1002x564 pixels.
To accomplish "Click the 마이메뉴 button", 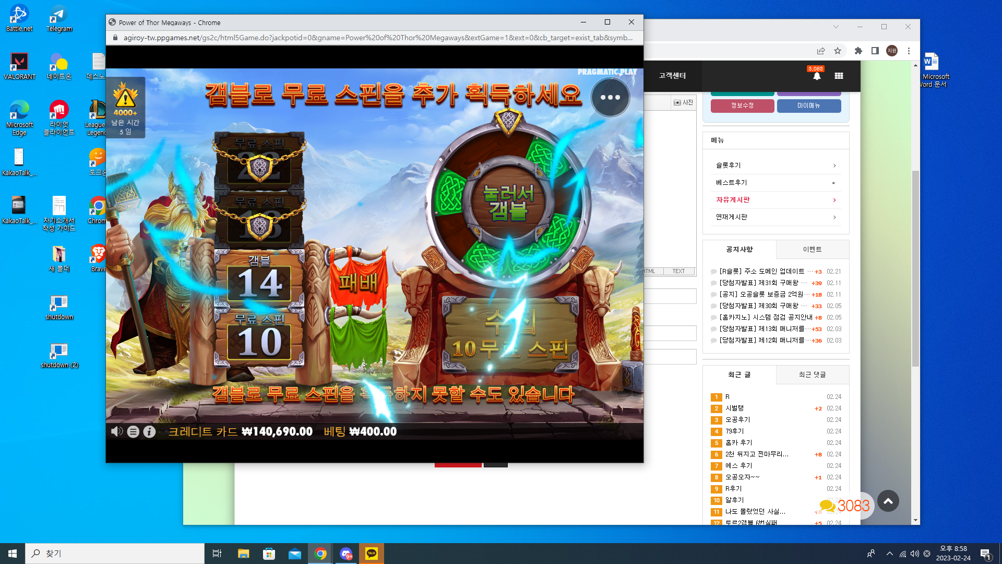I will point(809,106).
